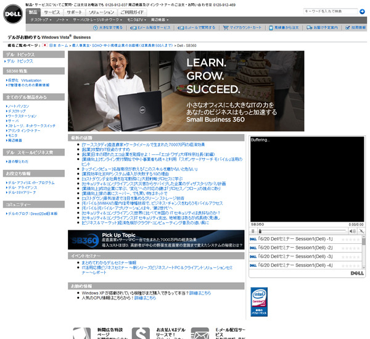Viewport: 370px width, 339px height.
Task: Open the ノート dropdown menu
Action: pyautogui.click(x=62, y=20)
